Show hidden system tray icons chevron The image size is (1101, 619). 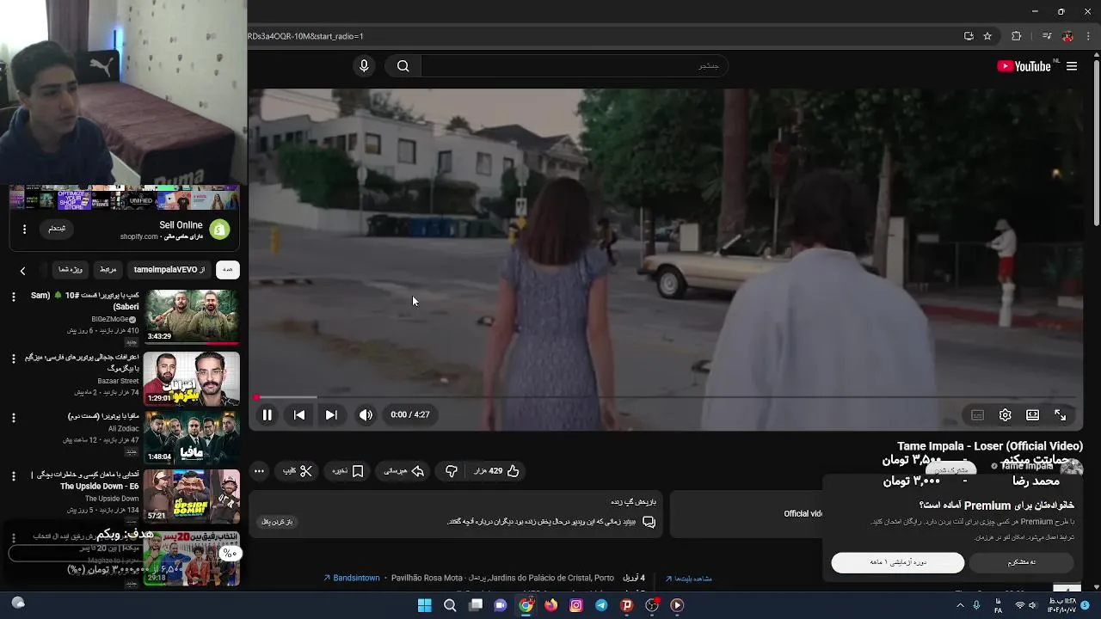point(960,605)
